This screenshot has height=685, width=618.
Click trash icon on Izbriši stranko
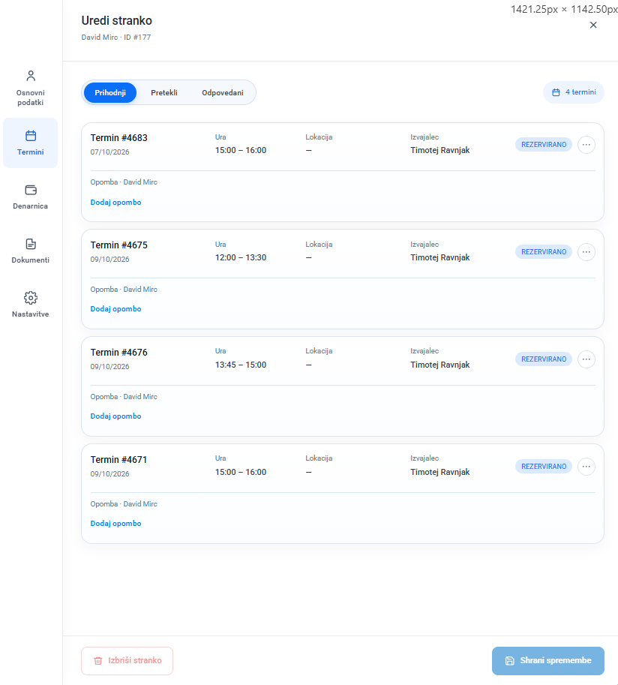98,661
